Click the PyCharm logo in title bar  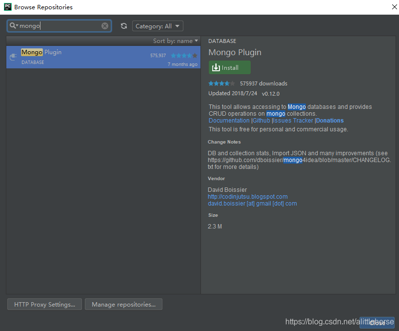coord(8,7)
